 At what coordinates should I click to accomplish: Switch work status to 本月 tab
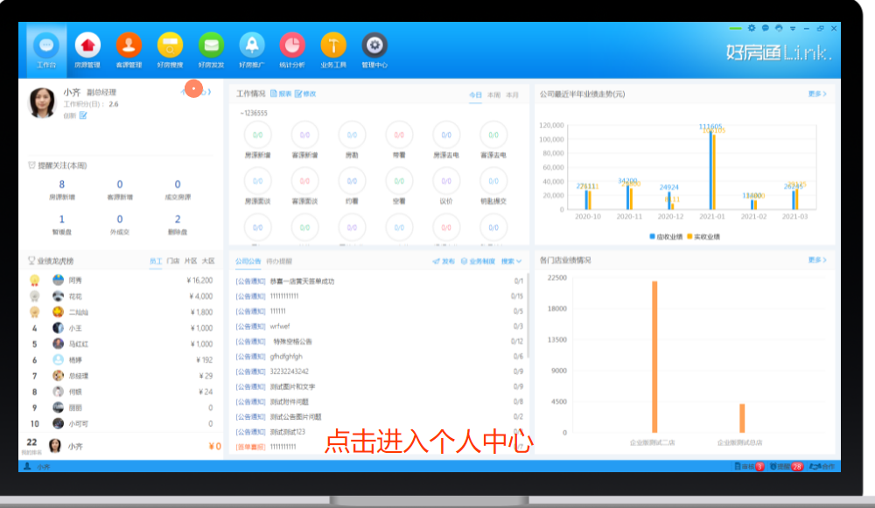point(512,95)
